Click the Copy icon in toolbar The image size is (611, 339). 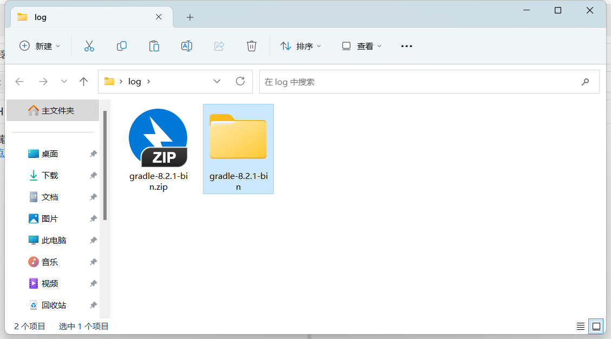click(x=122, y=46)
